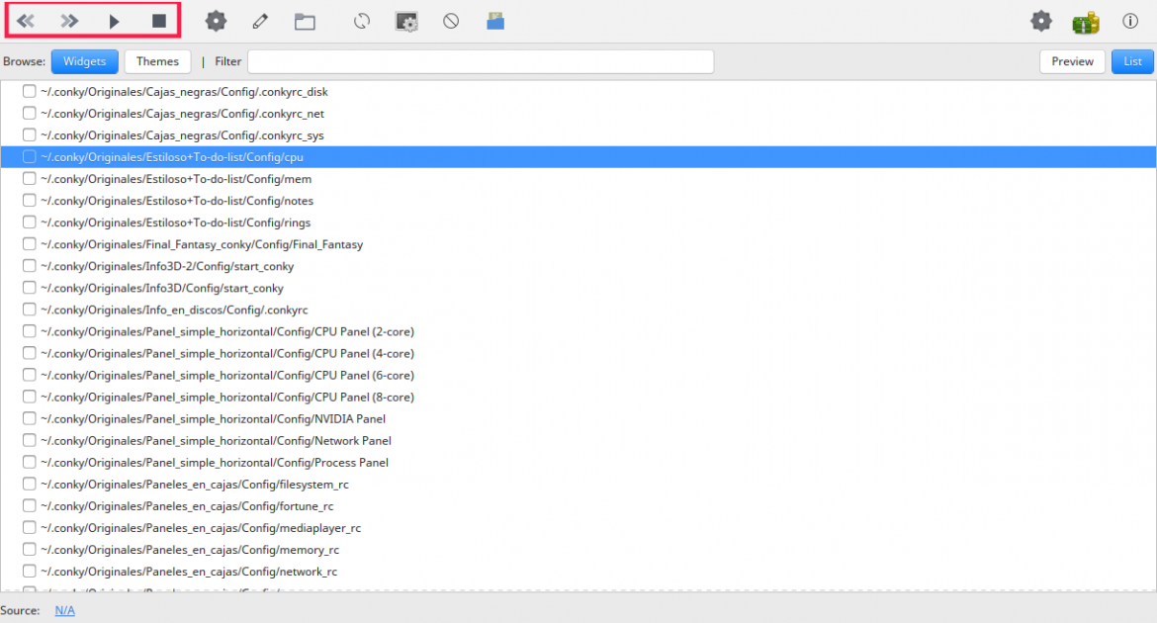Open Edit Widget gear next to stop button
Screen dimensions: 1157x623
216,21
